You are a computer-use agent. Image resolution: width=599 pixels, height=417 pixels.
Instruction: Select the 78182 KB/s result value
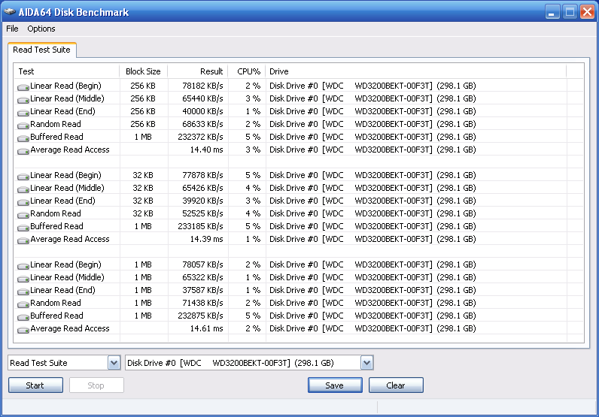[202, 86]
